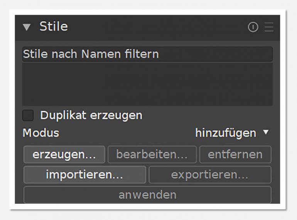Open the Modus dropdown showing hinzufügen
The width and height of the screenshot is (297, 220).
225,133
